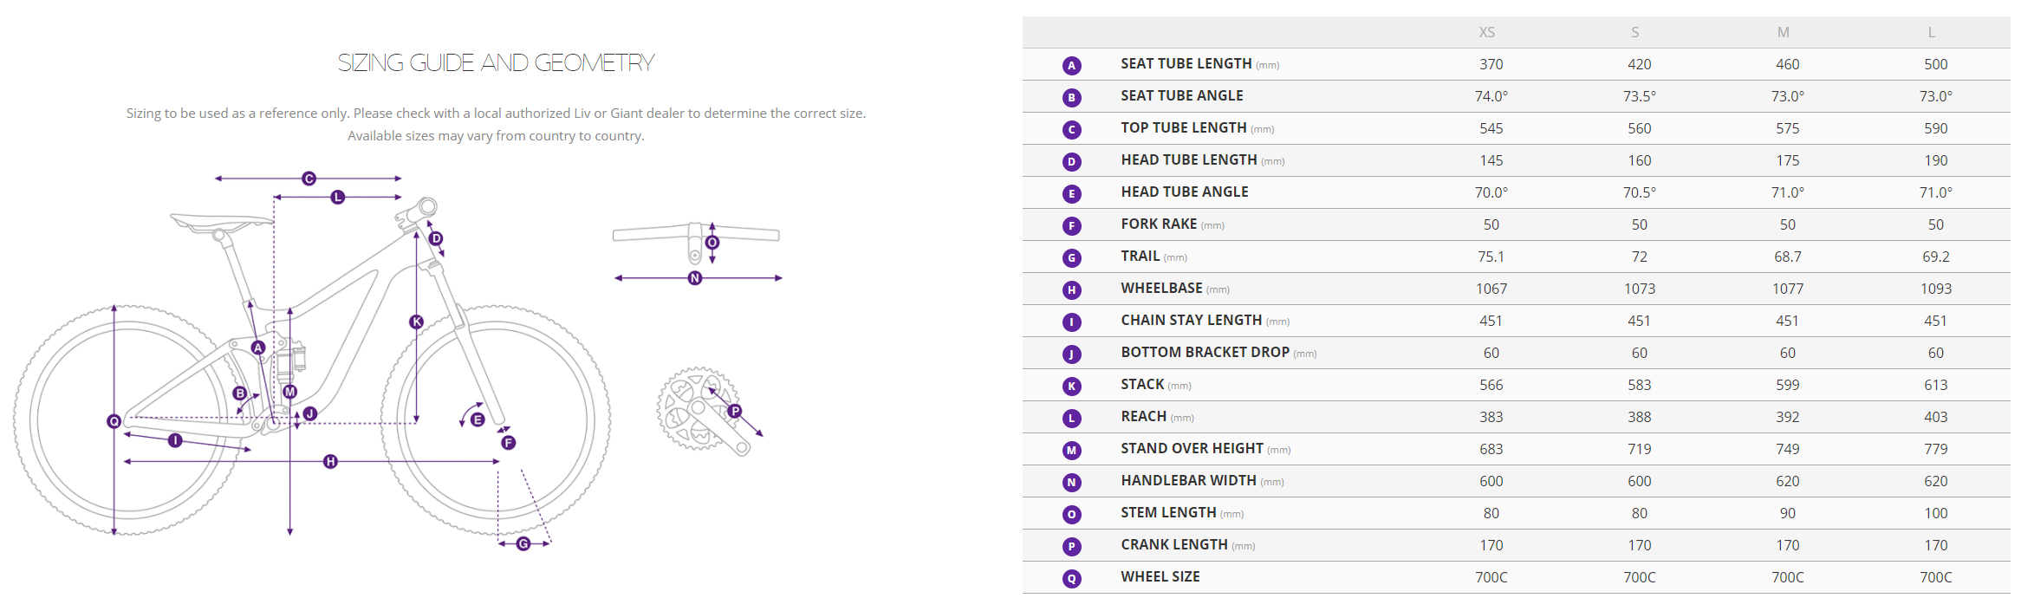This screenshot has height=611, width=2021.
Task: Click the K badge beside Stack row
Action: [x=1072, y=386]
